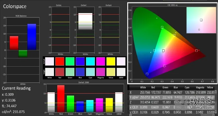This screenshot has width=218, height=116.
Task: Click the 'Y cd/m²' row header
Action: coord(134,98)
